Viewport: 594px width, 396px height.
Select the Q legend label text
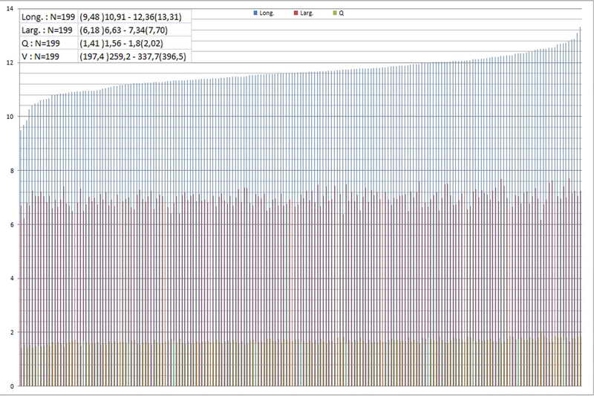point(341,13)
